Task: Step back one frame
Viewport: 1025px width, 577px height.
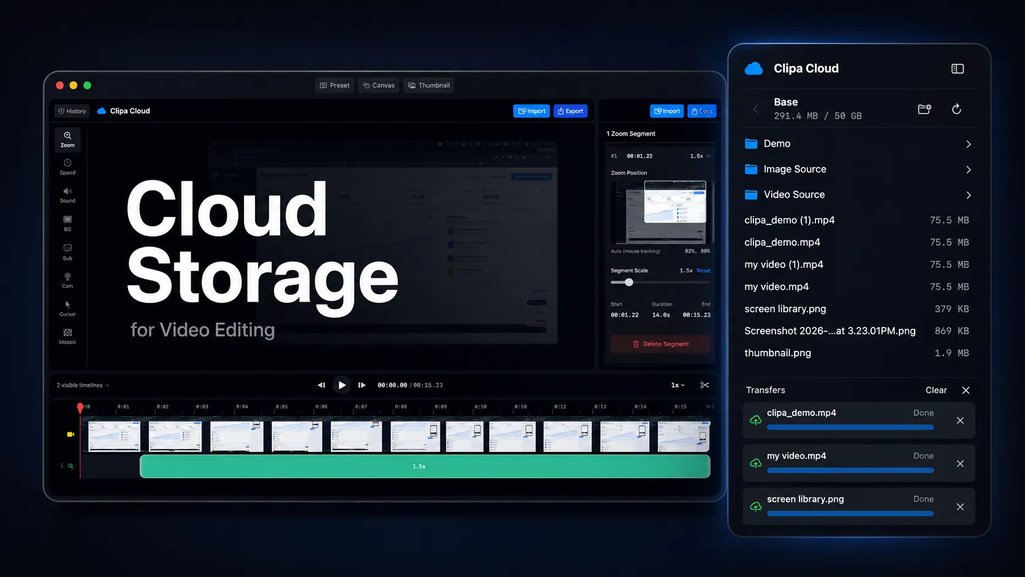Action: click(321, 385)
